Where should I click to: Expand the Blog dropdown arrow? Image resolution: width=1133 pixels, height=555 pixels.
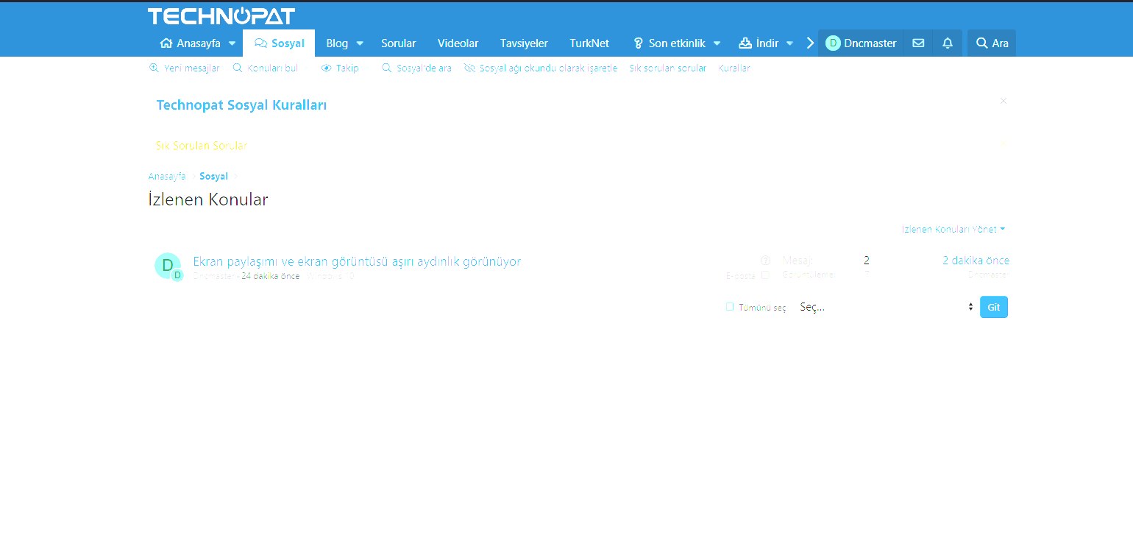[360, 43]
